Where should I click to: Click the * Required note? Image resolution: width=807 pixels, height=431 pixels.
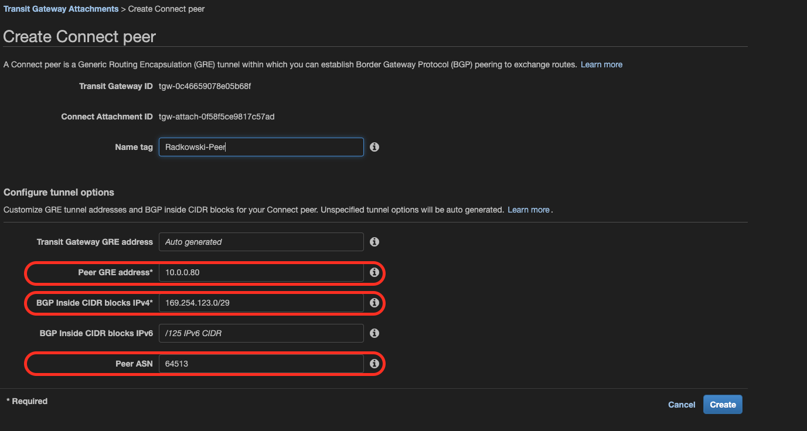[27, 401]
